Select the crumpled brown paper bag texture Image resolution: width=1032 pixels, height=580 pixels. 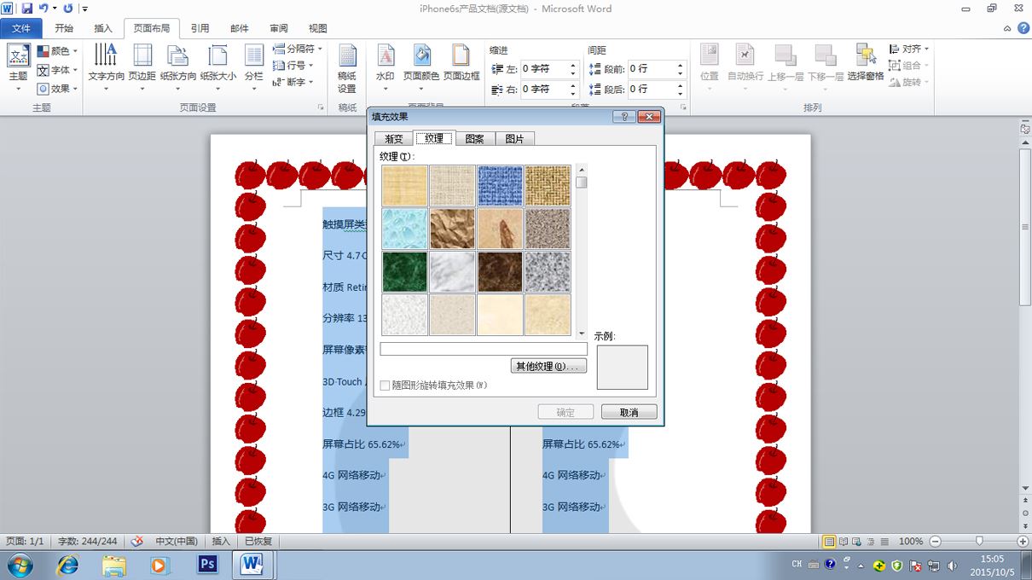[452, 229]
